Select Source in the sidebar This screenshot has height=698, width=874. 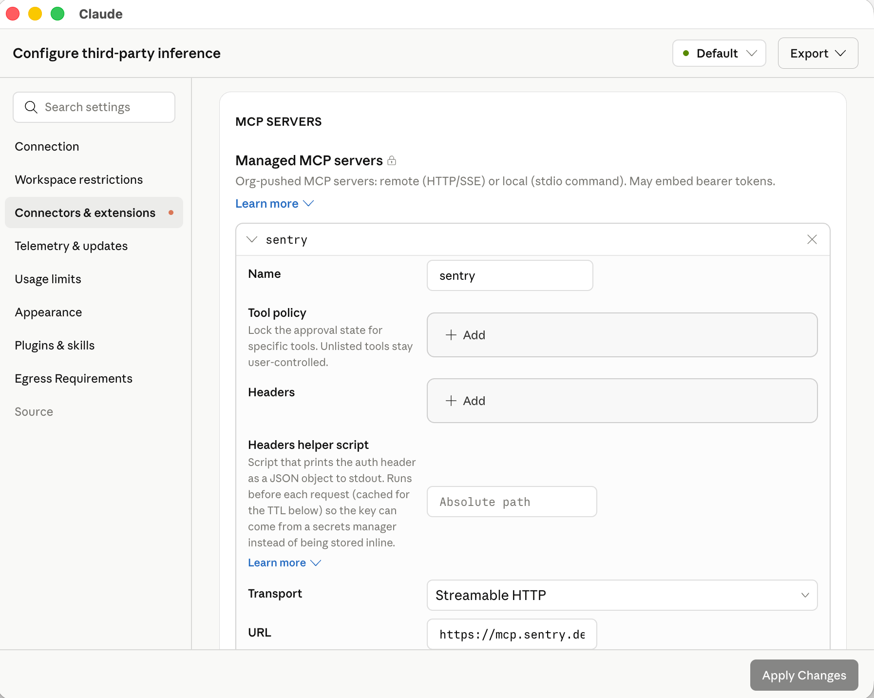point(34,412)
